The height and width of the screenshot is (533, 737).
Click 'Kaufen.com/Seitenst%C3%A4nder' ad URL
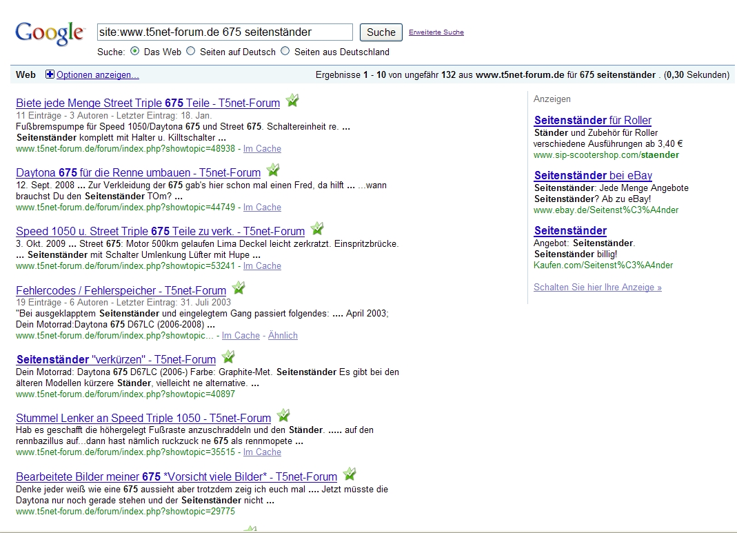click(x=603, y=265)
